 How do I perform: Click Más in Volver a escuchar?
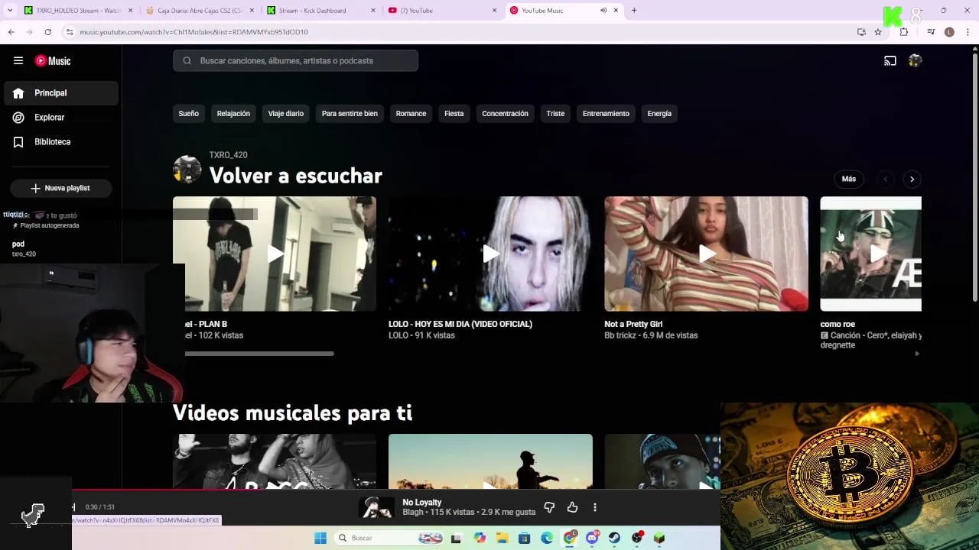point(849,179)
